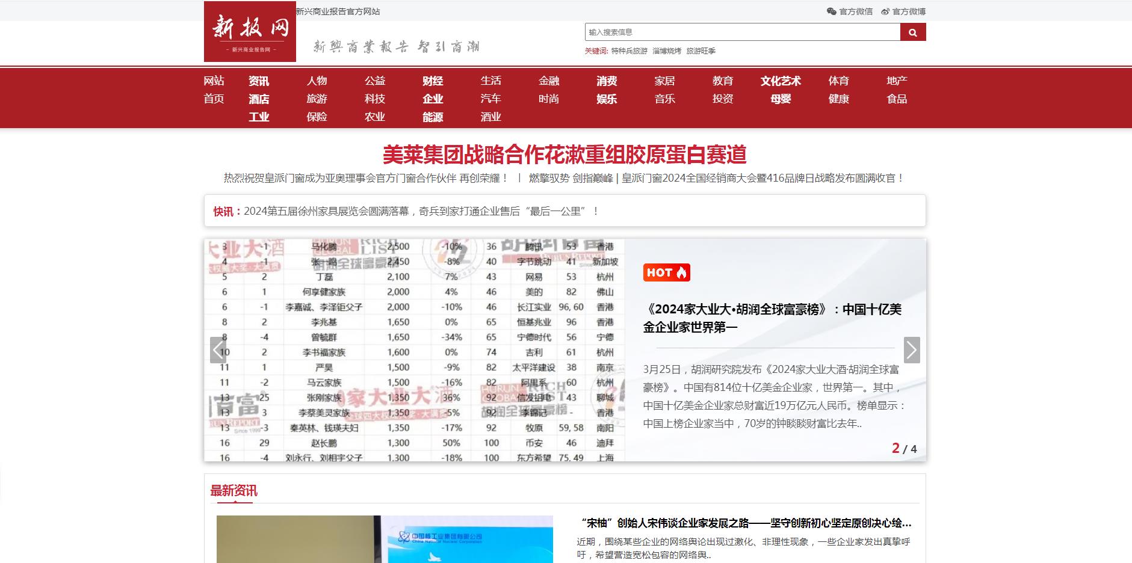
Task: Open the 健康 navigation item
Action: 838,99
